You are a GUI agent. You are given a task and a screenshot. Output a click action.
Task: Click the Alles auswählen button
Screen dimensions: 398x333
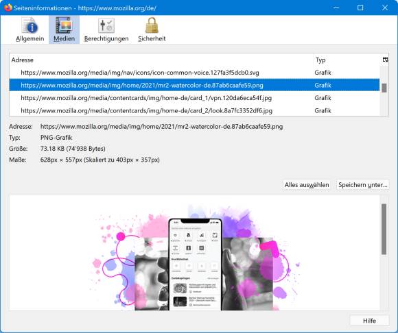point(307,185)
